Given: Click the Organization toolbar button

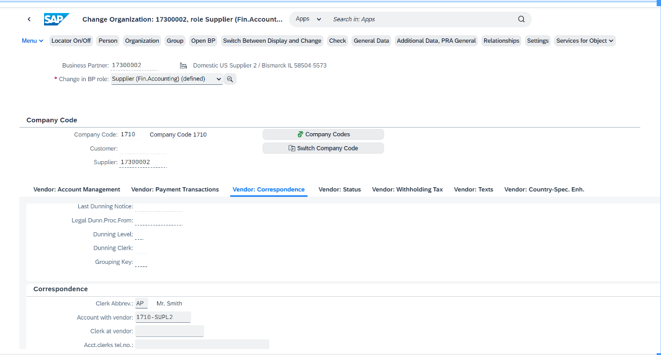Looking at the screenshot, I should tap(142, 41).
